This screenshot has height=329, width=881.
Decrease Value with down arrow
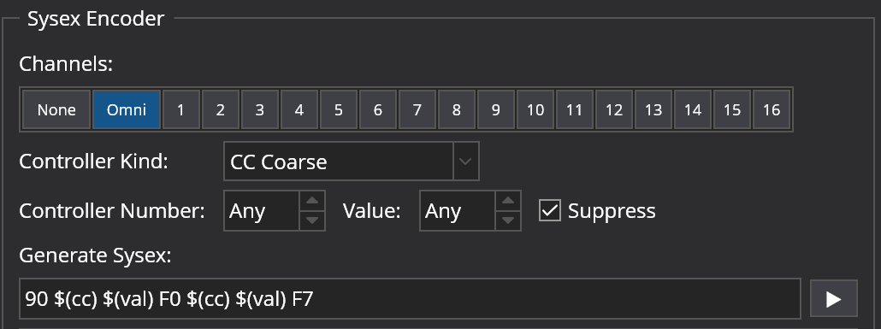[508, 220]
